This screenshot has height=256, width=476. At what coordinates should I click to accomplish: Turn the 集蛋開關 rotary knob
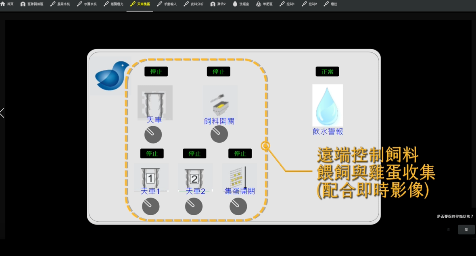238,206
